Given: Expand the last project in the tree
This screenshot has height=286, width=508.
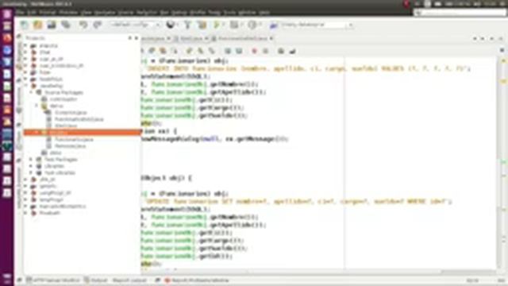Looking at the screenshot, I should point(26,213).
